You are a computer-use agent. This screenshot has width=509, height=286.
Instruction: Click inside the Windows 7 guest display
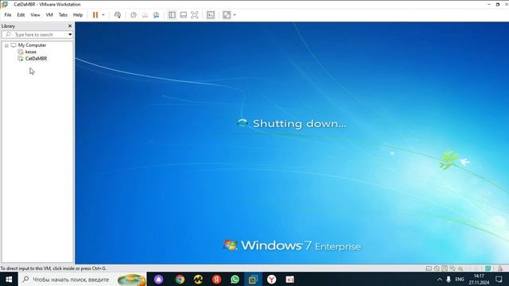point(292,143)
